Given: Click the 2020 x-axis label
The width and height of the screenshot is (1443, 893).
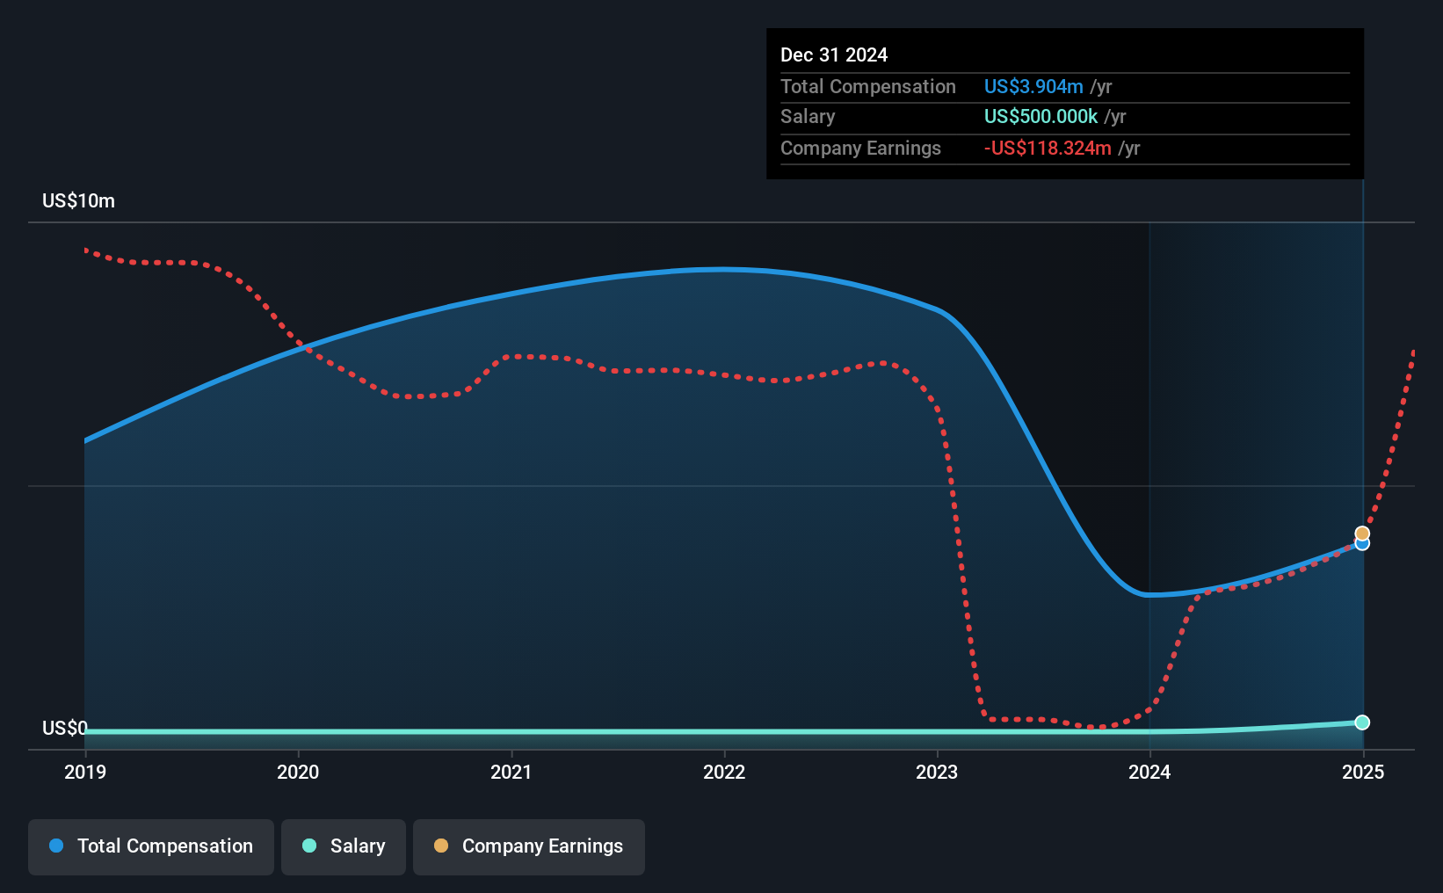Looking at the screenshot, I should (x=298, y=772).
